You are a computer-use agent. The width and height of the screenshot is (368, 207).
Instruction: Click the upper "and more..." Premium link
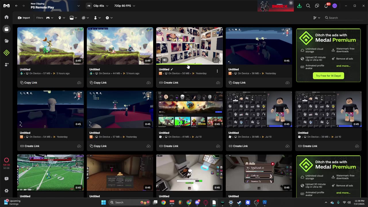click(x=343, y=66)
